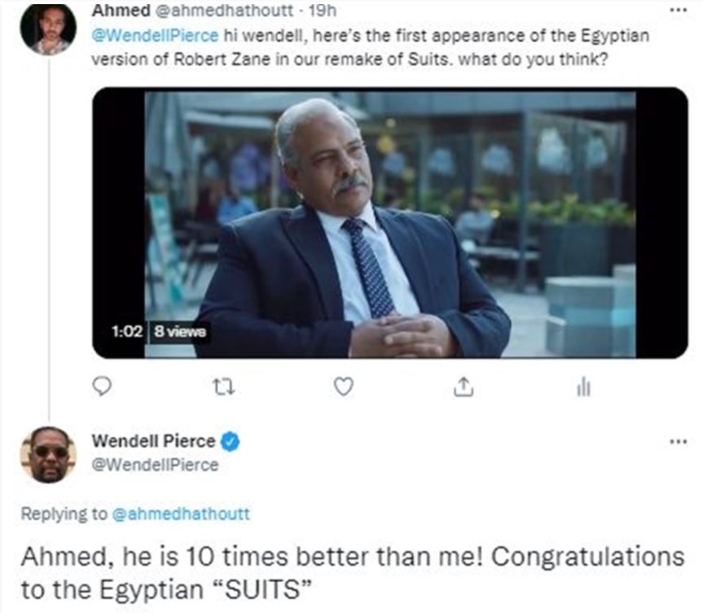
Task: Open the more options menu on Wendell Pierce's tweet
Action: (677, 442)
